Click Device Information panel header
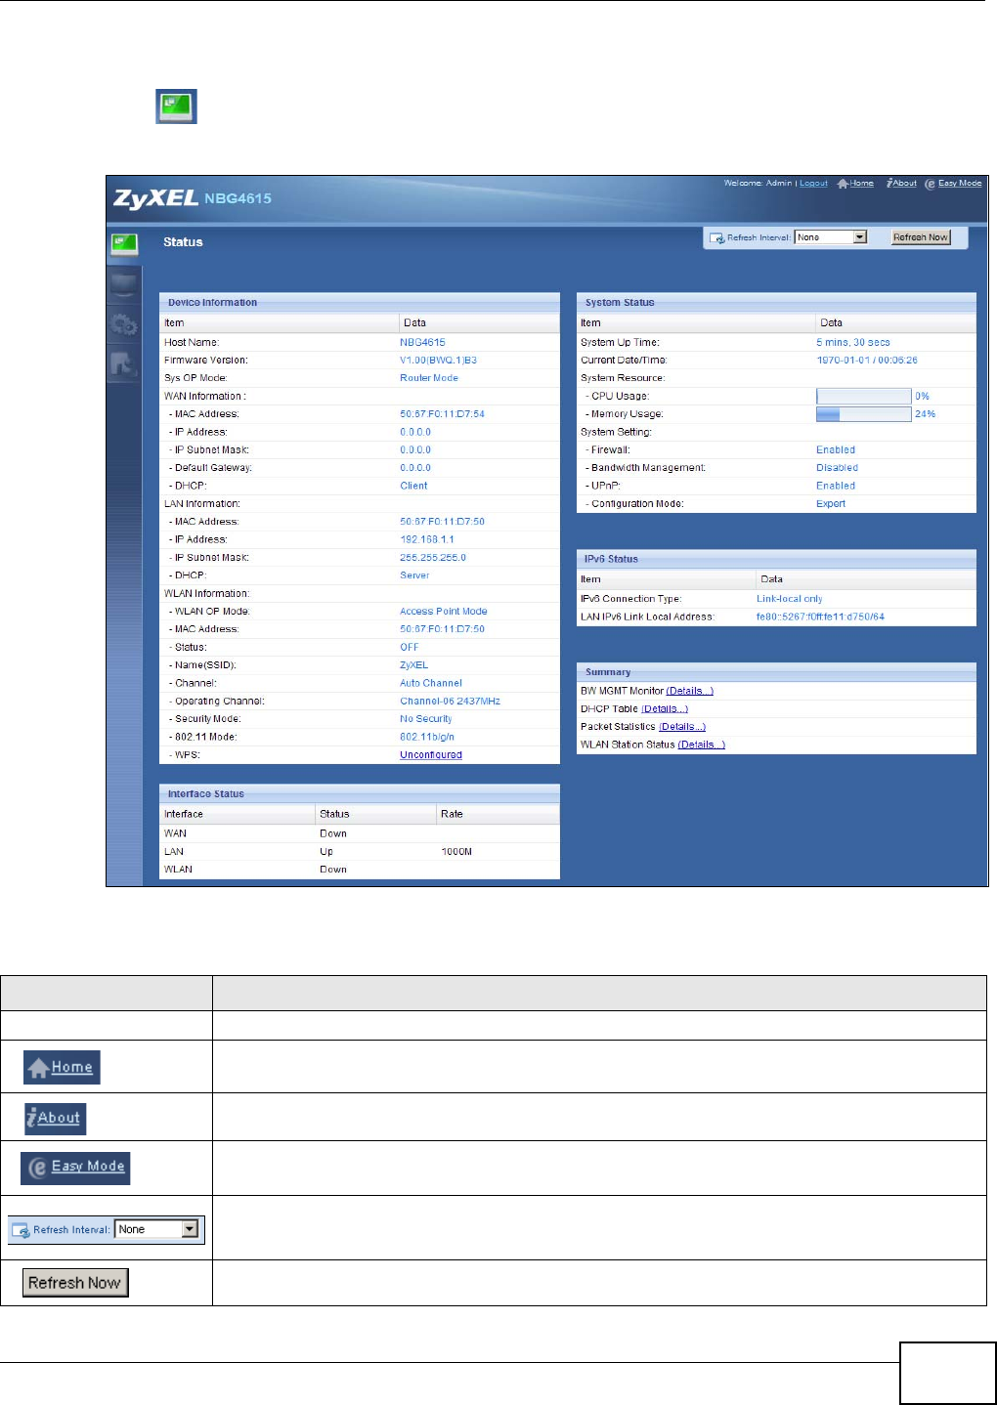The image size is (997, 1405). click(x=360, y=303)
